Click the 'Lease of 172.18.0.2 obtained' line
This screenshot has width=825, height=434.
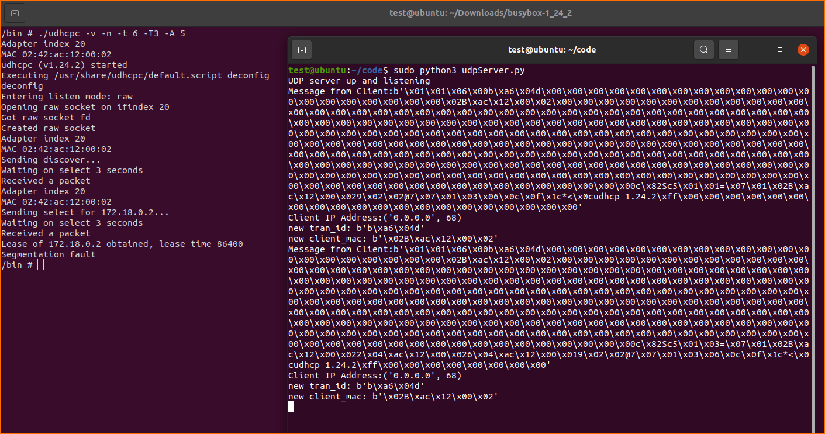click(x=122, y=244)
